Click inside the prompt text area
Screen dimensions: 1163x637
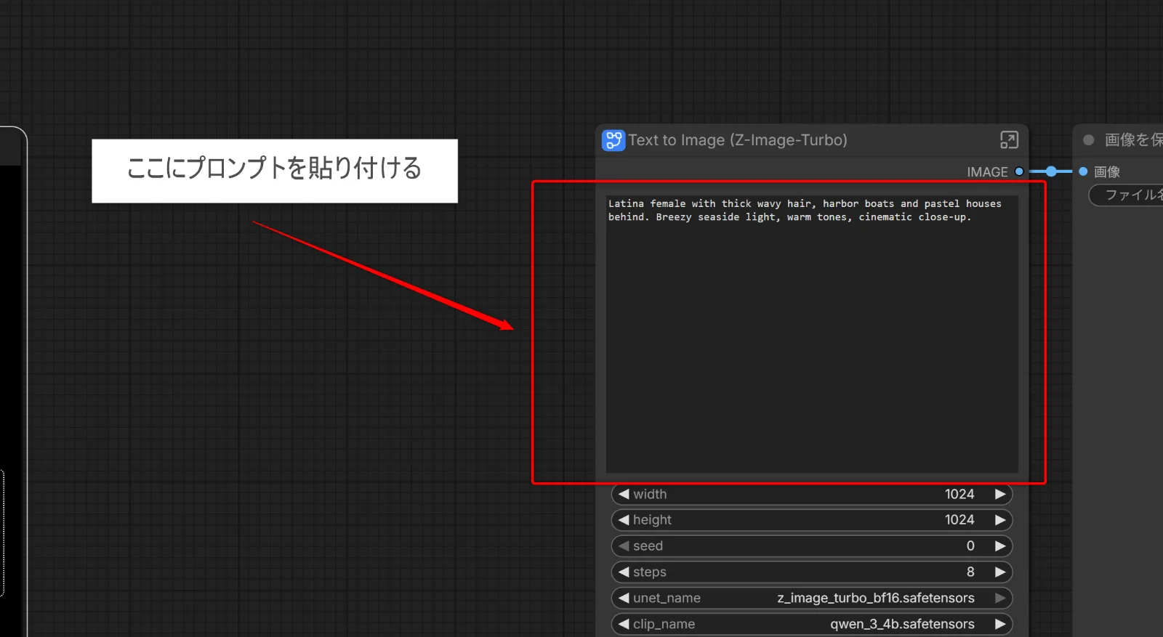pyautogui.click(x=812, y=334)
